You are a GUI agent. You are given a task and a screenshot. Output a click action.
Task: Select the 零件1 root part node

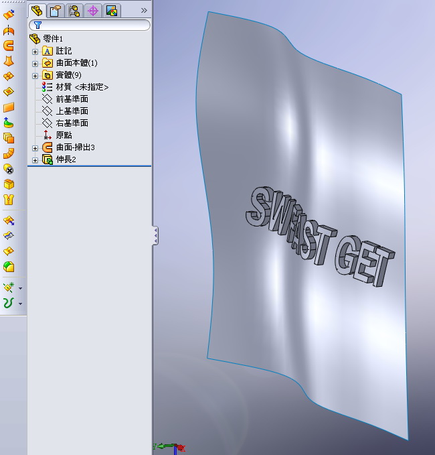pos(46,38)
